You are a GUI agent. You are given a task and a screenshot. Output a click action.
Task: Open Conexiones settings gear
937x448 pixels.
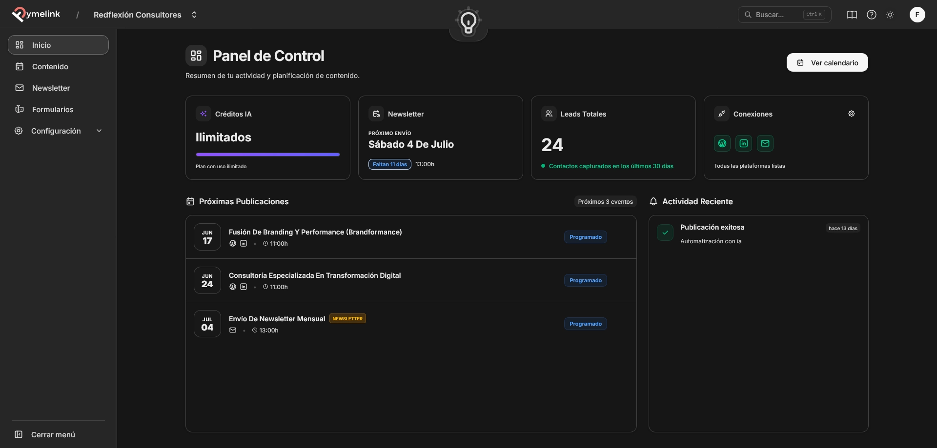[852, 114]
